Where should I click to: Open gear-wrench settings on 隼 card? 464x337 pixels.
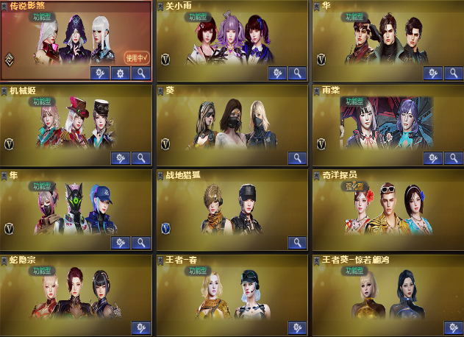point(121,243)
